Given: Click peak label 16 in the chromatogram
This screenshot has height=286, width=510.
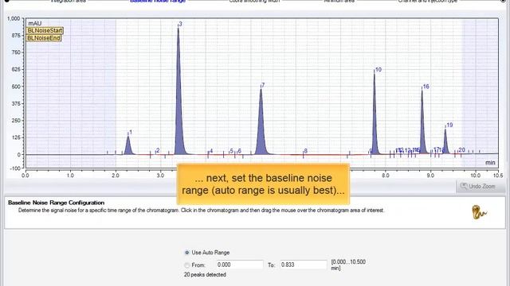Looking at the screenshot, I should click(426, 87).
